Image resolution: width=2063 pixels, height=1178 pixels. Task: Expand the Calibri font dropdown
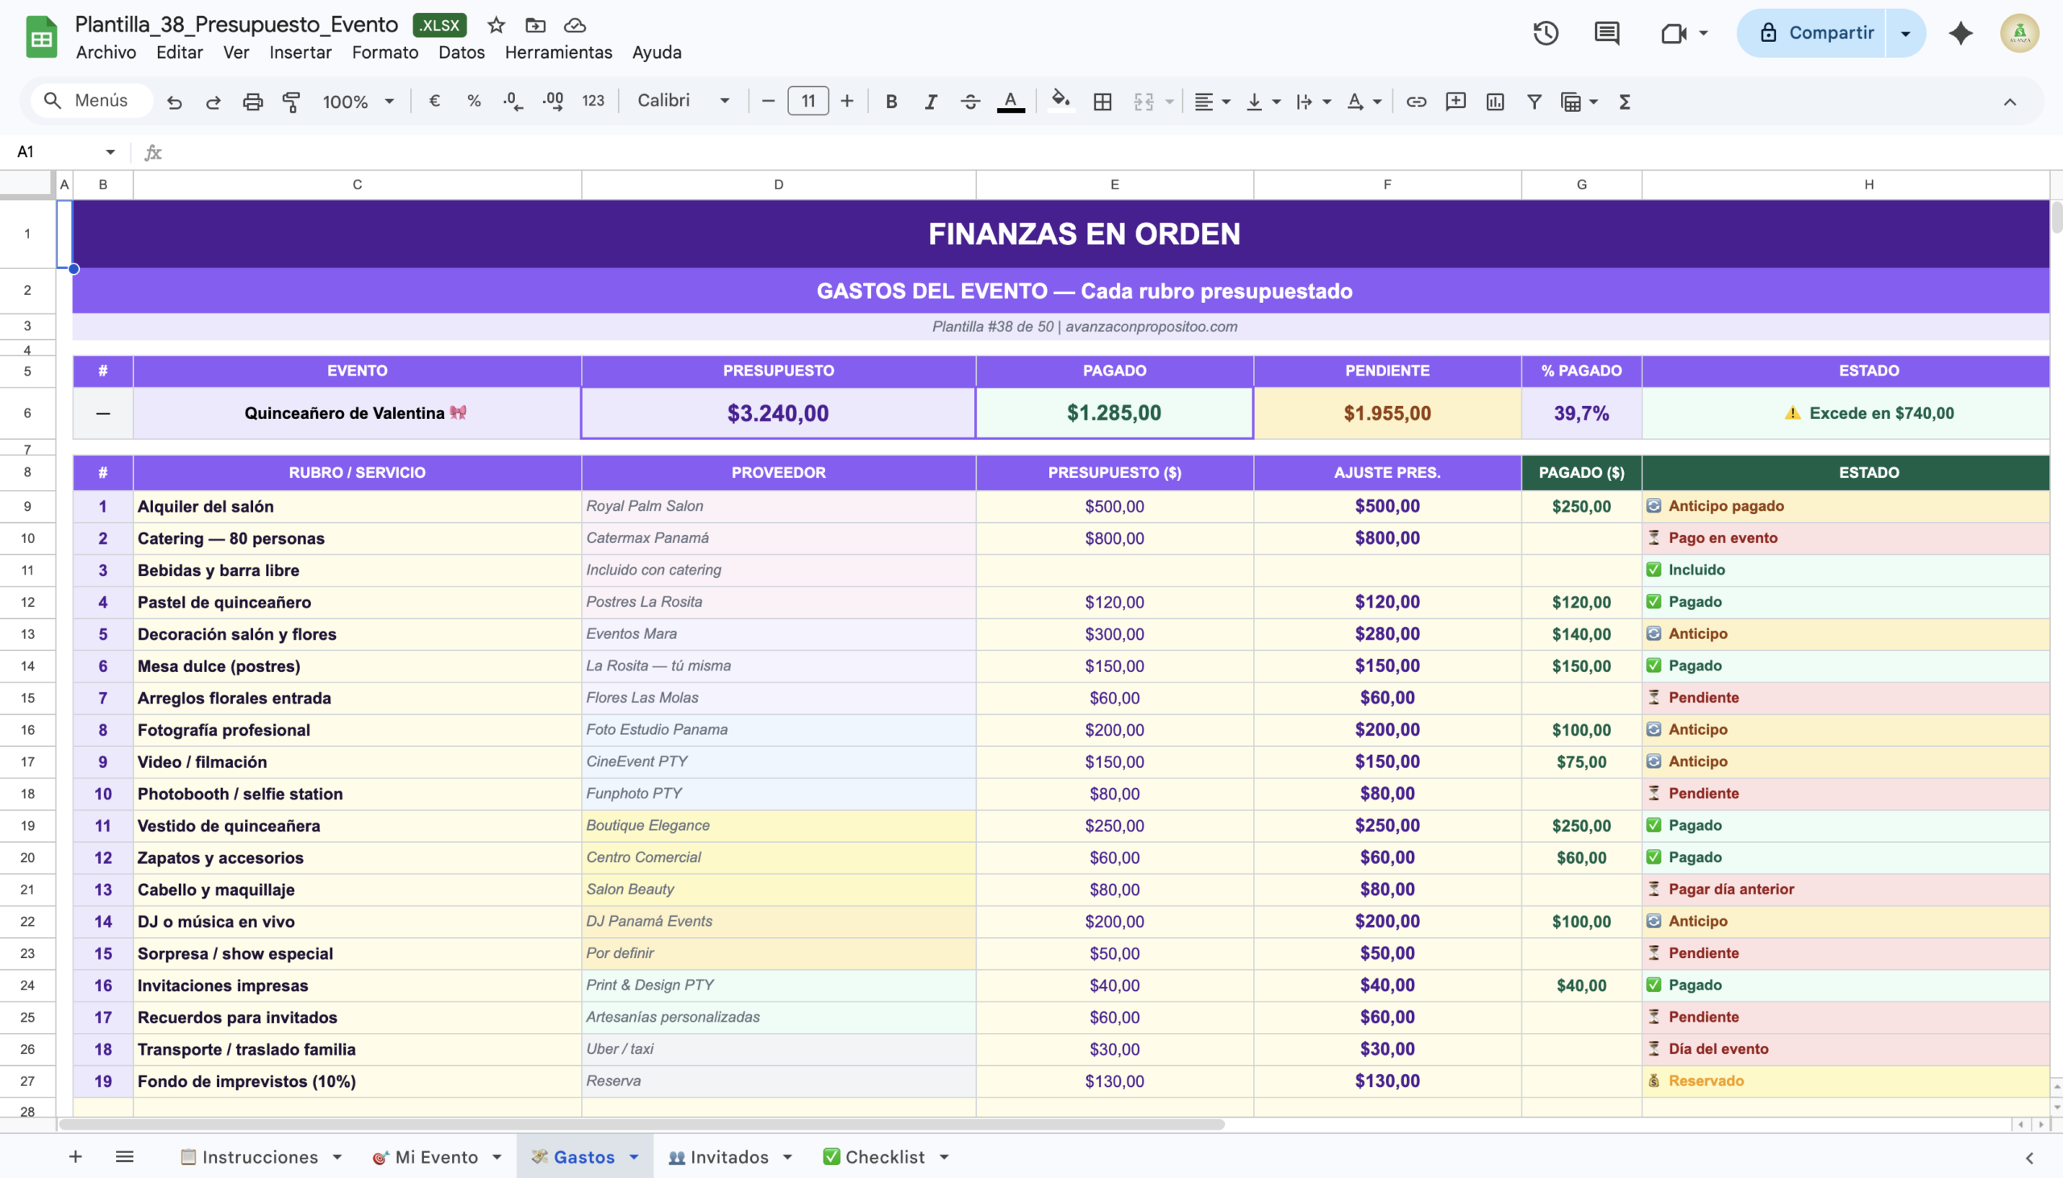683,102
